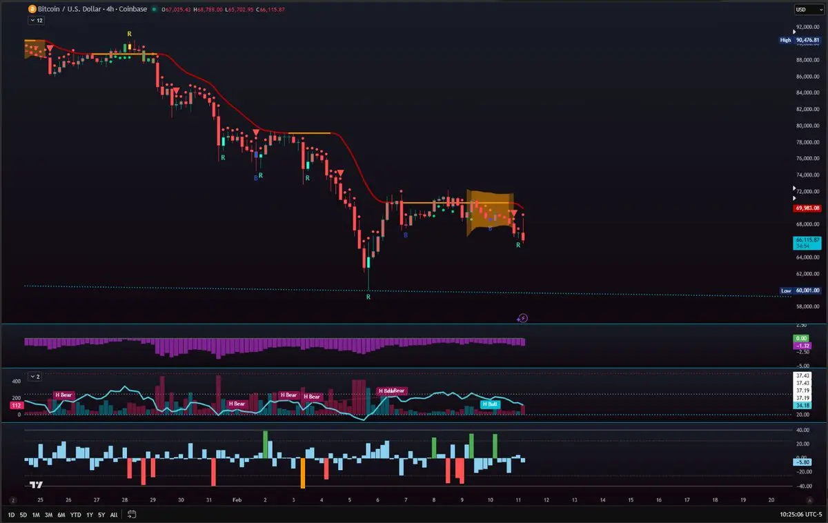Click the orange histogram bar near Feb 3
Screen dimensions: 828x523
303,473
